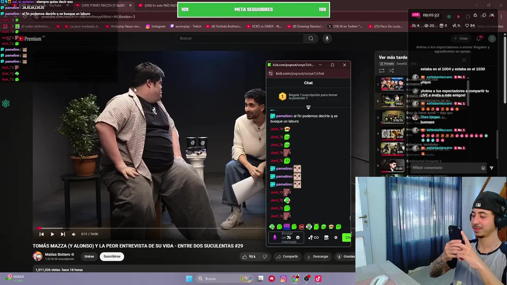Screen dimensions: 507x285
Task: Close the TikTok live overlay panel
Action: [x=492, y=15]
